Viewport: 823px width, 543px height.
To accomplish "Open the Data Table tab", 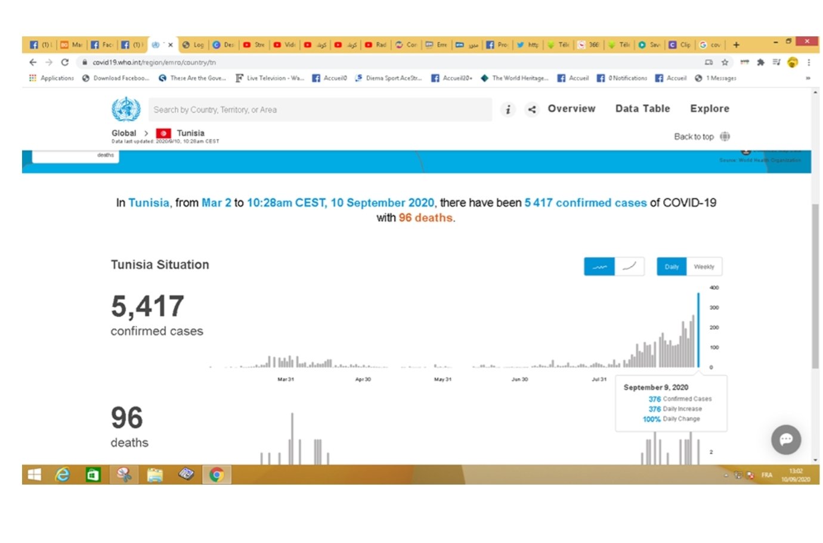I will click(642, 108).
